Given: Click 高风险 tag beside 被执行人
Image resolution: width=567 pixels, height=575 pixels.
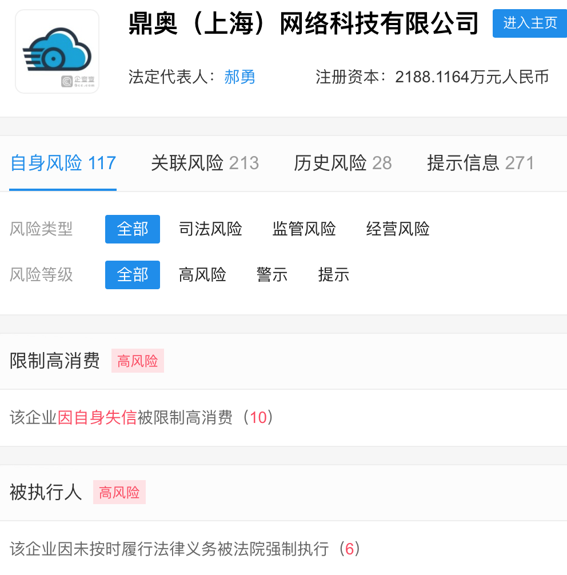Looking at the screenshot, I should 119,492.
